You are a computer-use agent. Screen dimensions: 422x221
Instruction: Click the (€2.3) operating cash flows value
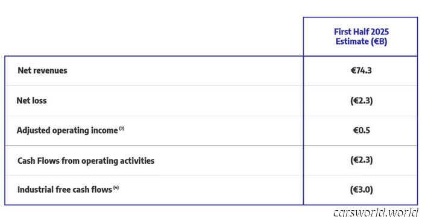362,160
